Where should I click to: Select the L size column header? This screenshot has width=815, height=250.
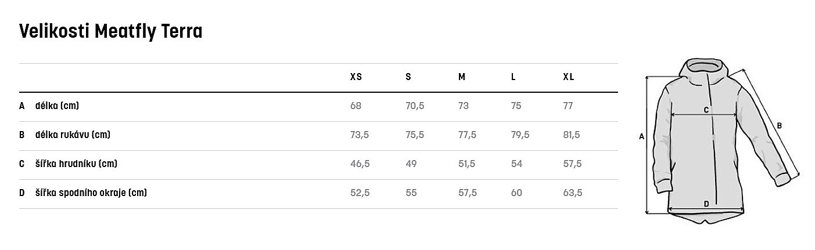[x=514, y=77]
